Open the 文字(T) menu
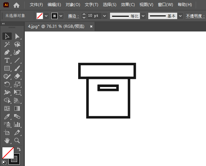The height and width of the screenshot is (166, 206). [92, 5]
